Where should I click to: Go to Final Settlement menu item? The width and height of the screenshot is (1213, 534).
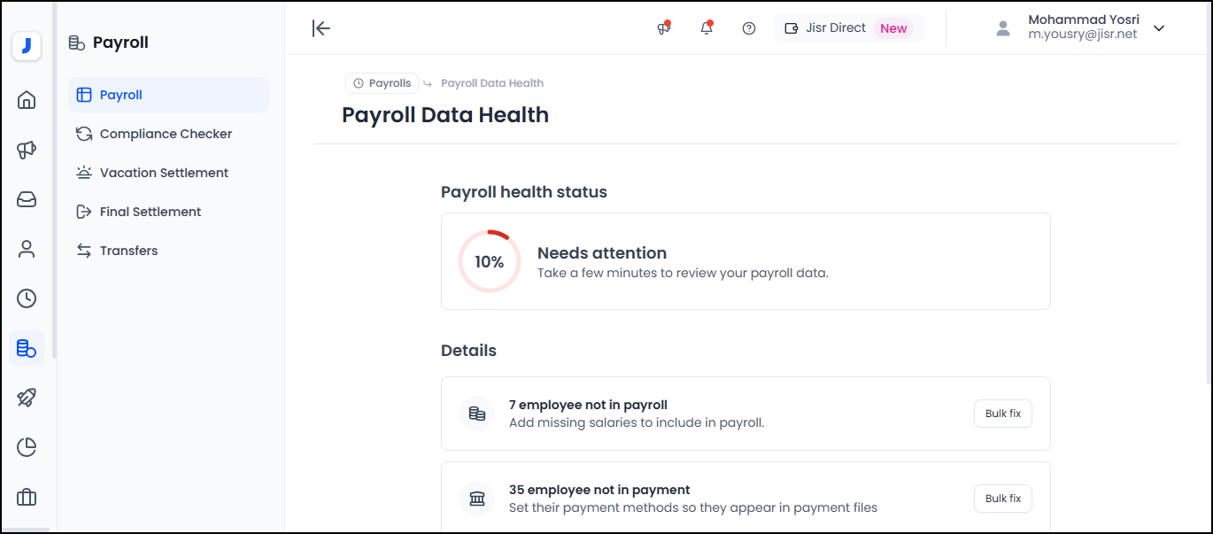[151, 212]
